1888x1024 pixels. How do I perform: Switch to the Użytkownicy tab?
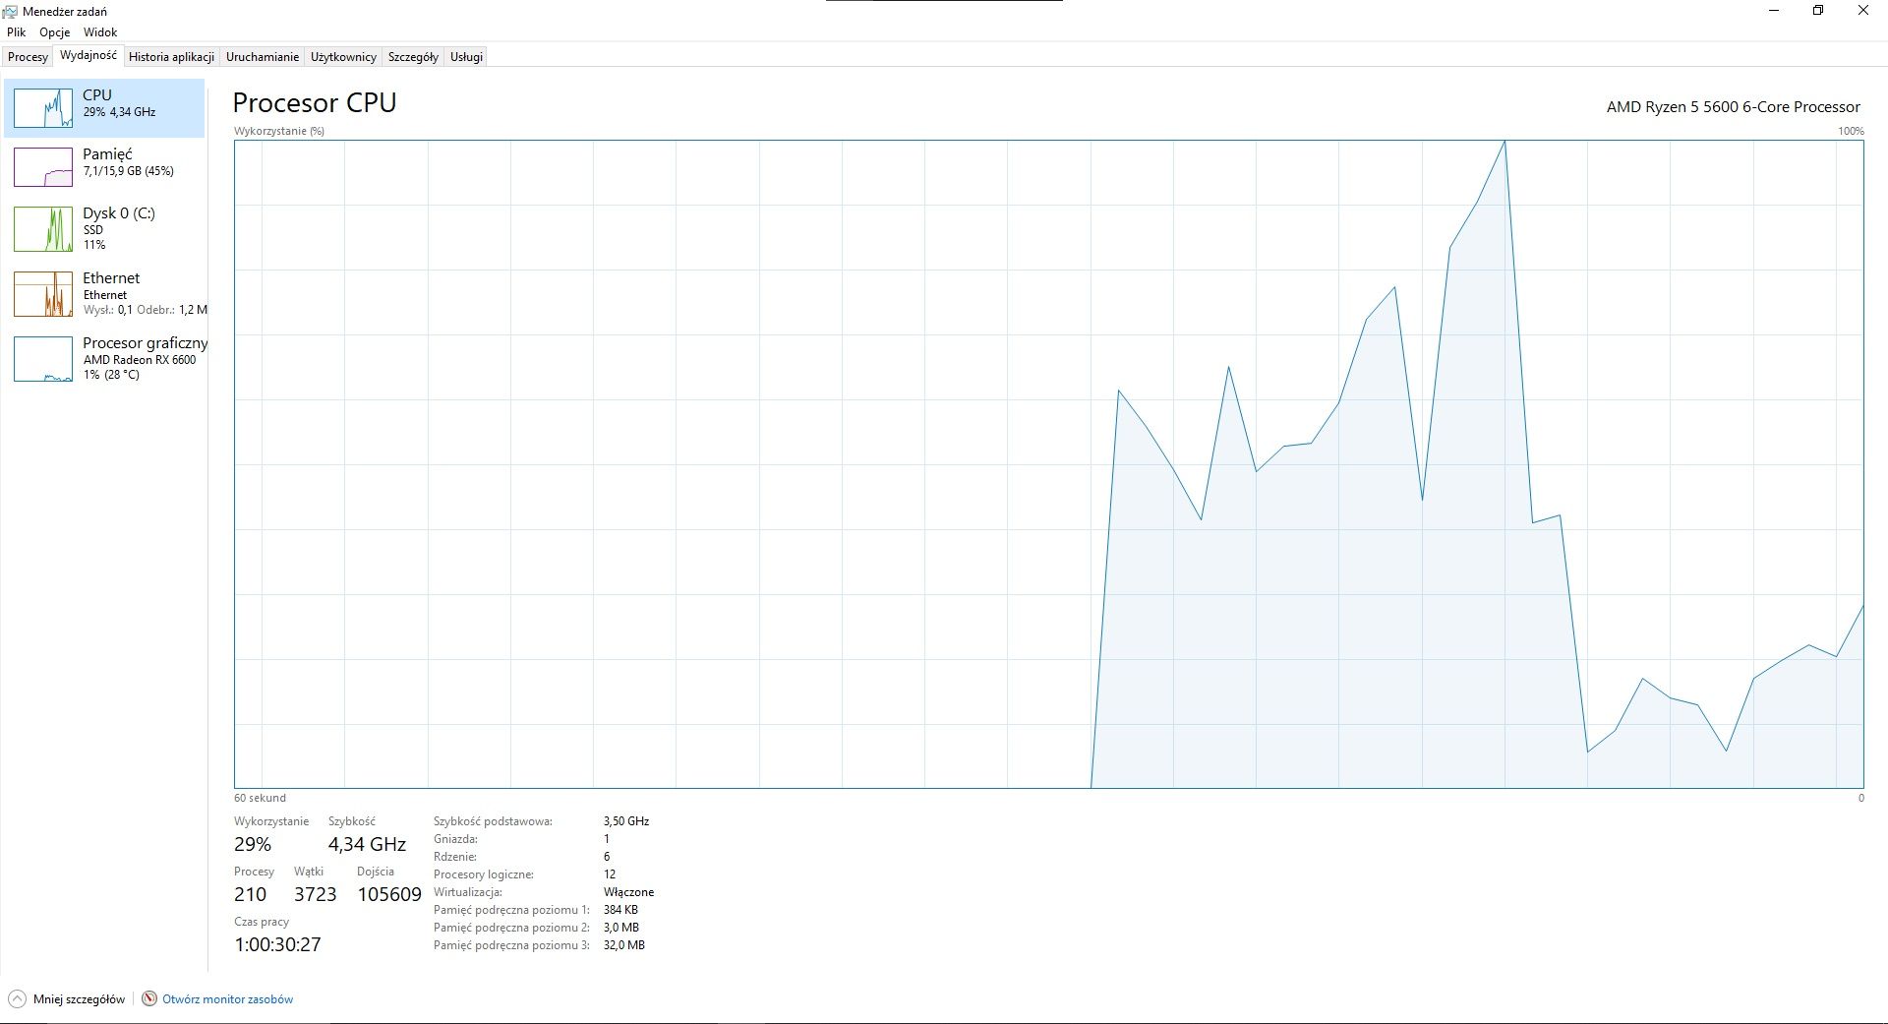(x=343, y=57)
